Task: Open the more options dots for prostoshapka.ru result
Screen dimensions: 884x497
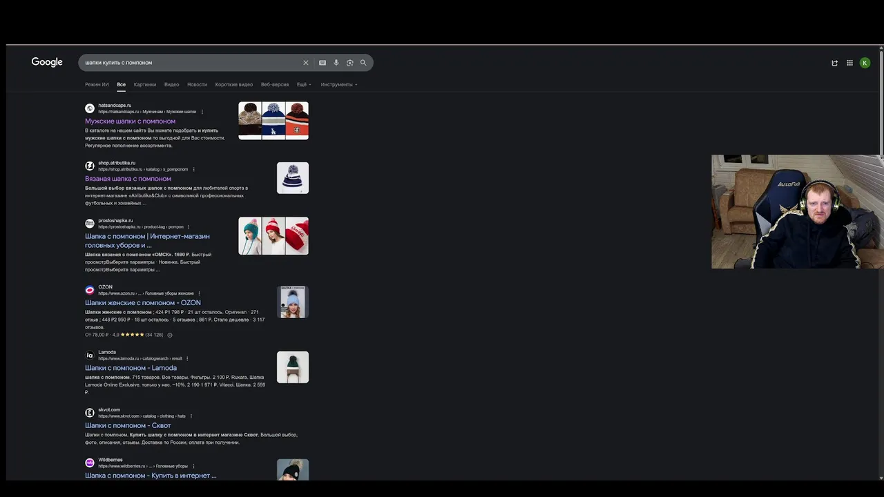Action: (x=189, y=227)
